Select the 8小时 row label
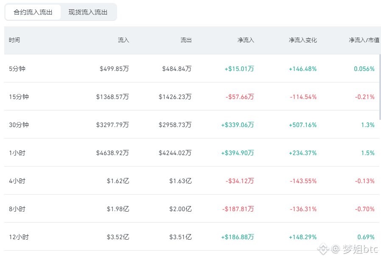 click(x=17, y=209)
